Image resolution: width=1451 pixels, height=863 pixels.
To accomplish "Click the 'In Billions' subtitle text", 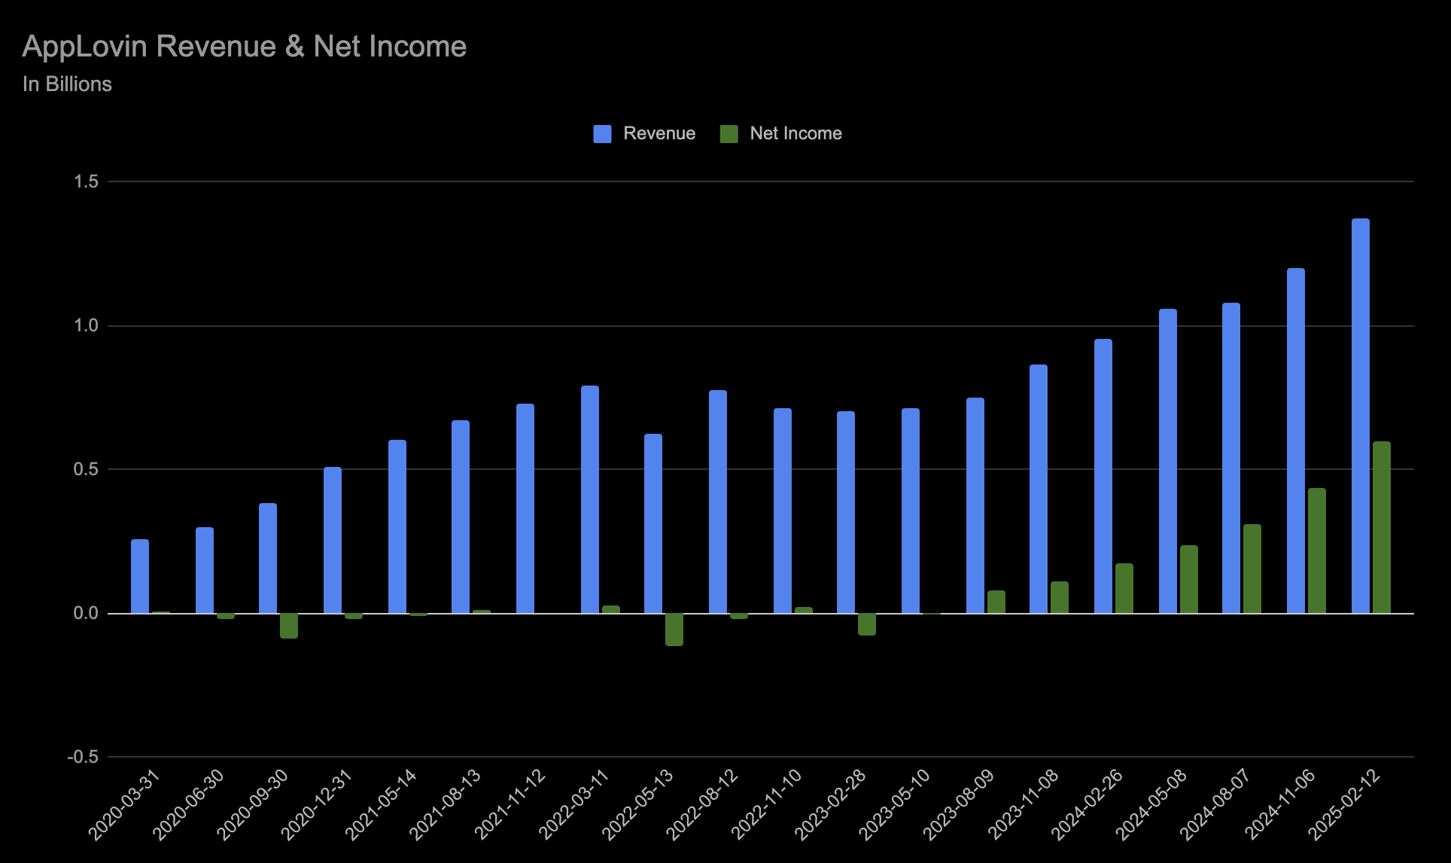I will coord(66,84).
